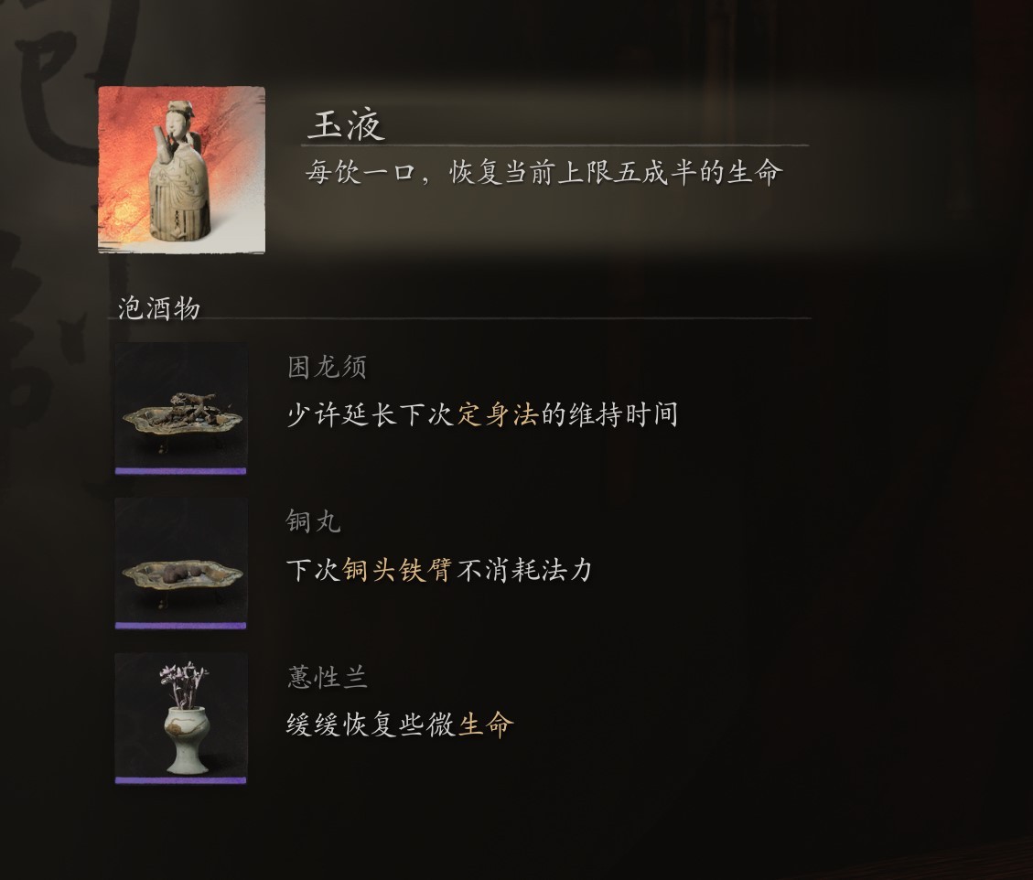
Task: Open the highlighted 铜头铁臂 keyword
Action: coord(396,570)
